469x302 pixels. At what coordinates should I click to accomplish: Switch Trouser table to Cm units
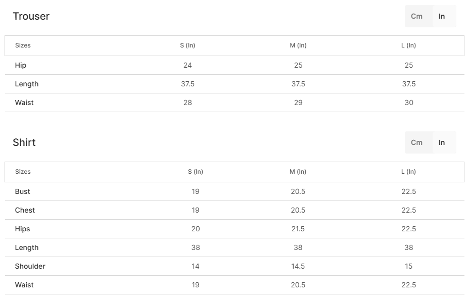pos(416,16)
